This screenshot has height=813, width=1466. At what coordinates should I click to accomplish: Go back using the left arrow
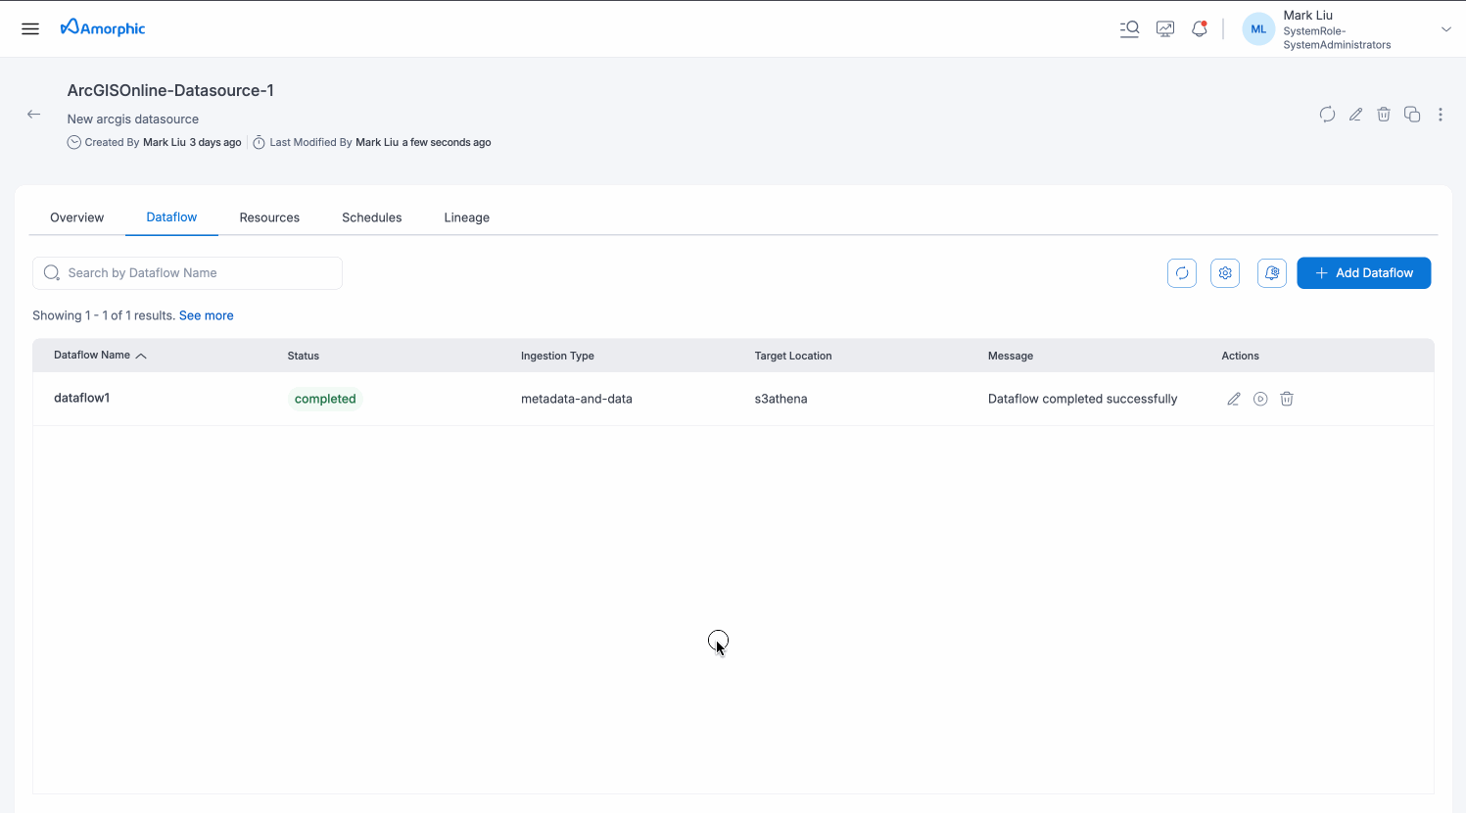[x=34, y=115]
